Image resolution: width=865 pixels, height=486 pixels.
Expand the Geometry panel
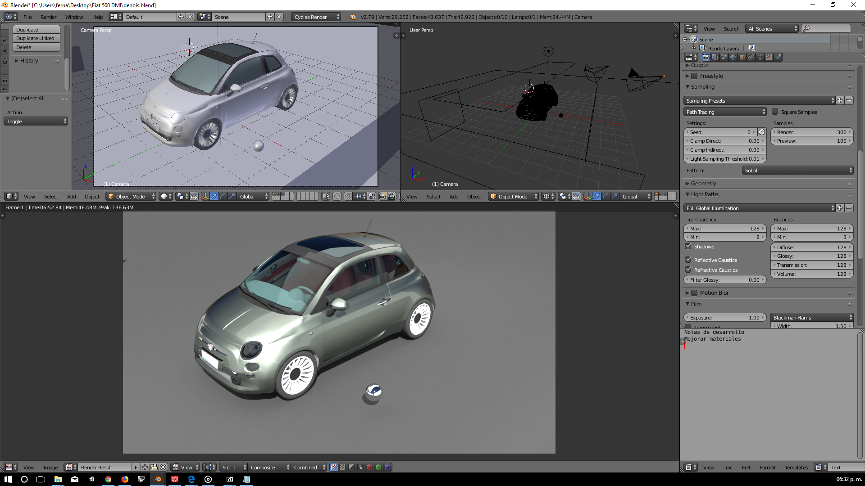coord(703,184)
